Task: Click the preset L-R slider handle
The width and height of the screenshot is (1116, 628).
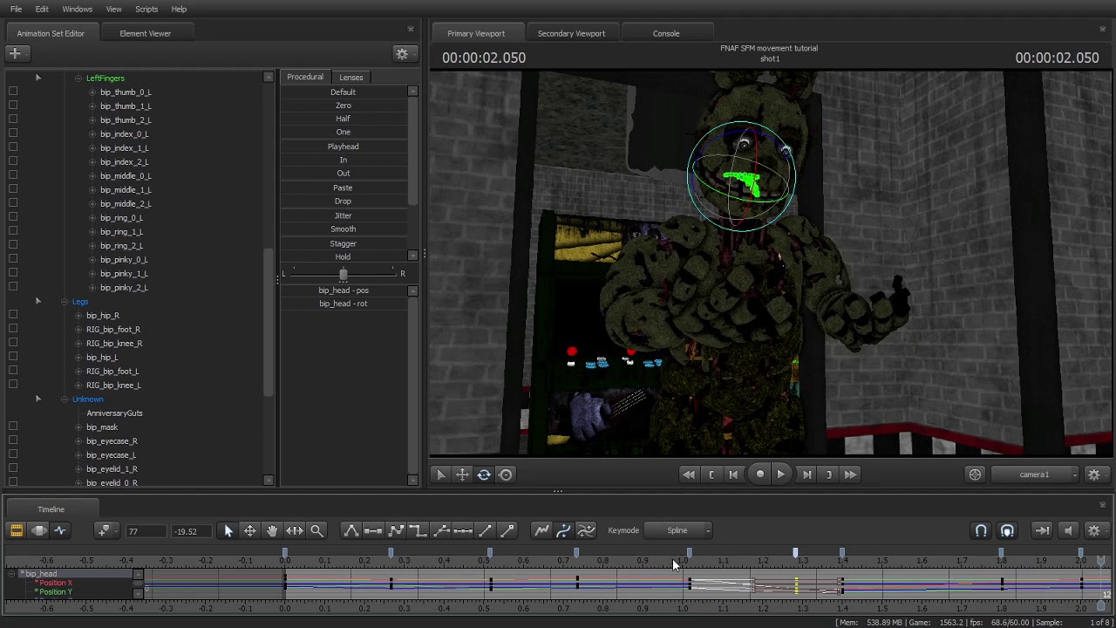Action: (344, 274)
